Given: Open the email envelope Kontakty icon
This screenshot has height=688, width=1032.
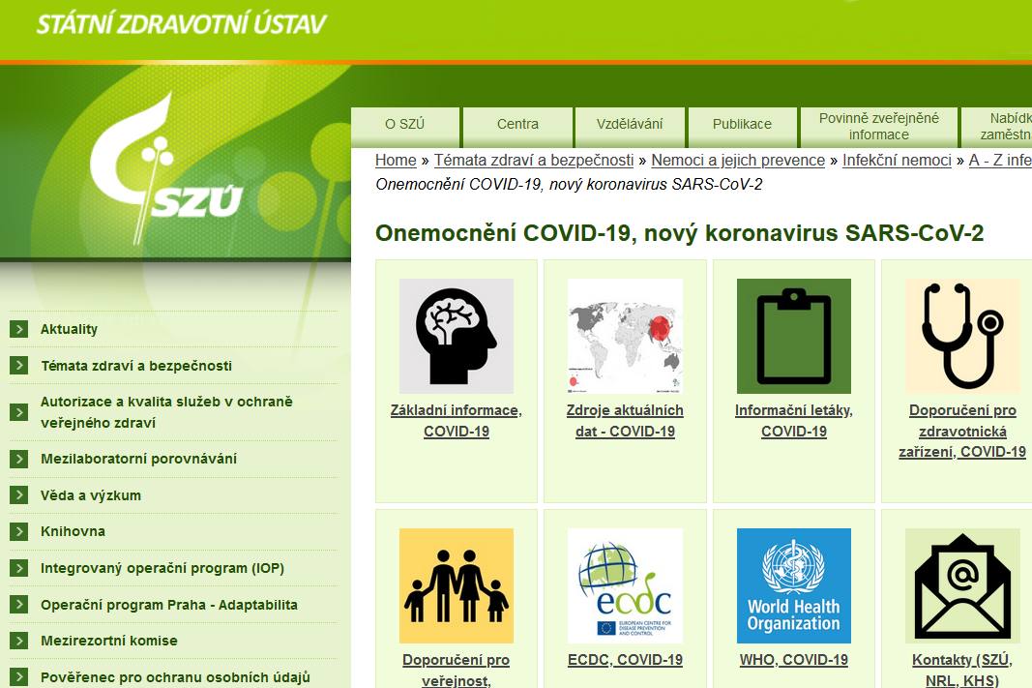Looking at the screenshot, I should click(x=961, y=585).
